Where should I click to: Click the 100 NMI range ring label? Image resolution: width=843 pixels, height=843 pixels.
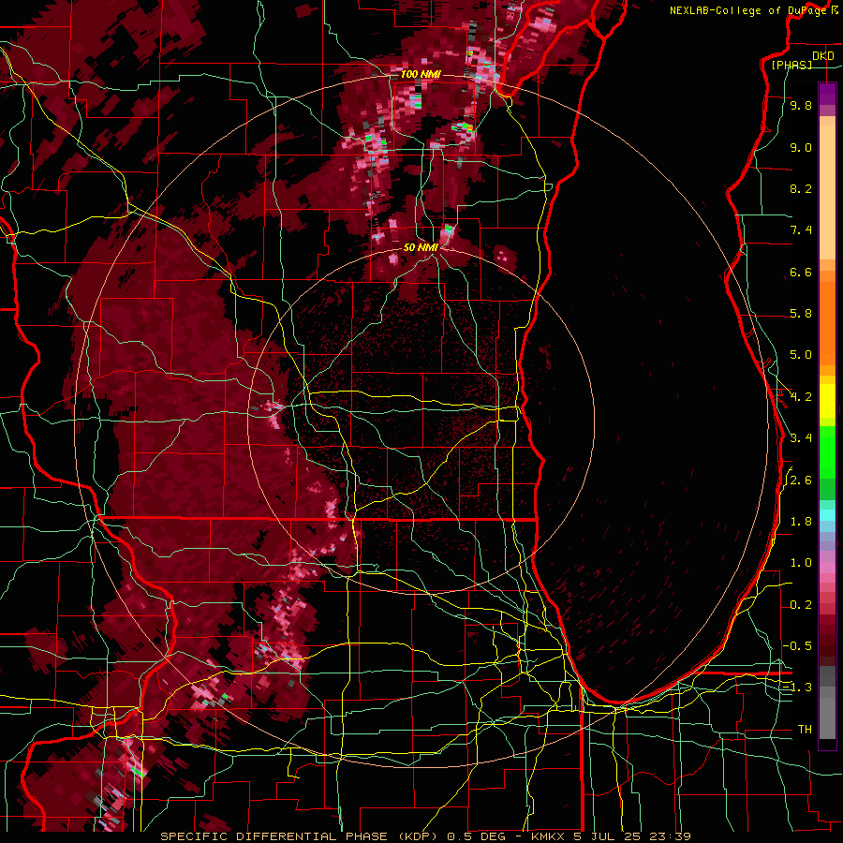click(421, 74)
